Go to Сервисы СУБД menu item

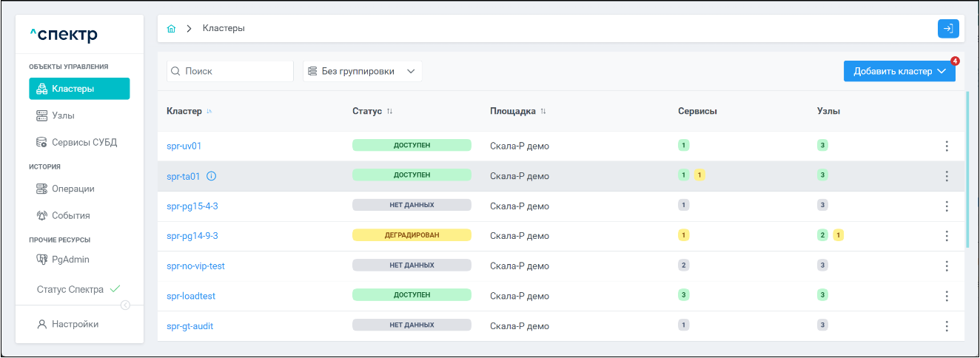84,142
